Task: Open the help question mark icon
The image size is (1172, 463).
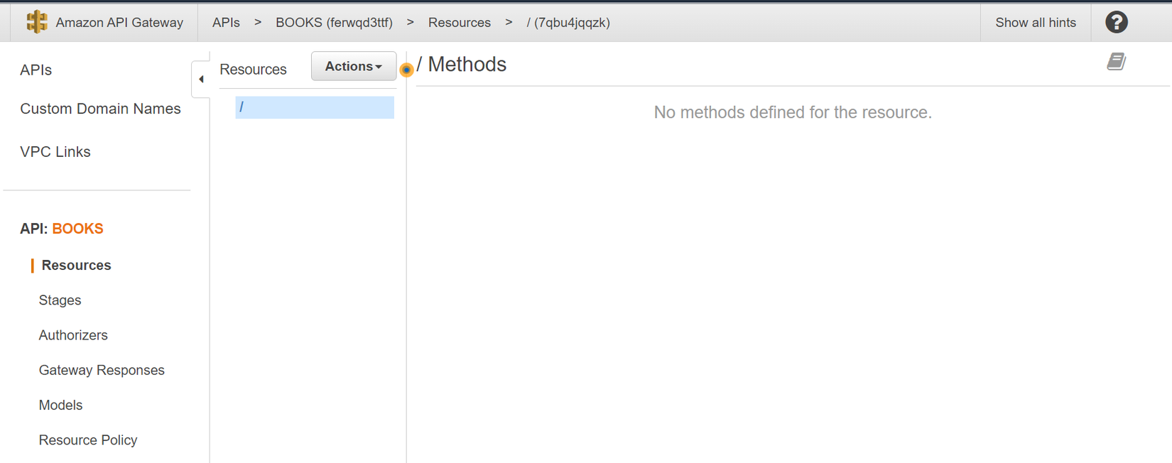Action: 1116,22
